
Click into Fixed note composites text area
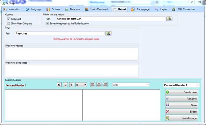pos(72,71)
